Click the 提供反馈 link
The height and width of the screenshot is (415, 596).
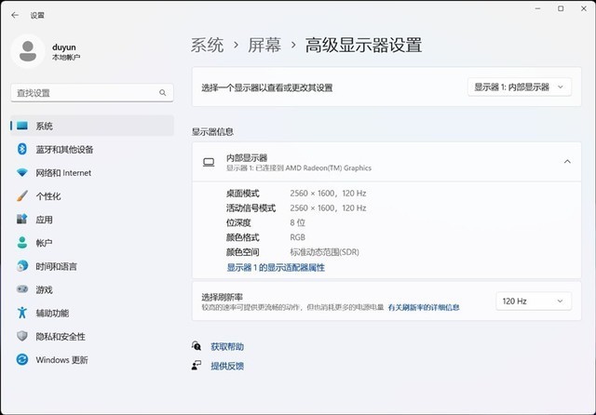(x=227, y=366)
